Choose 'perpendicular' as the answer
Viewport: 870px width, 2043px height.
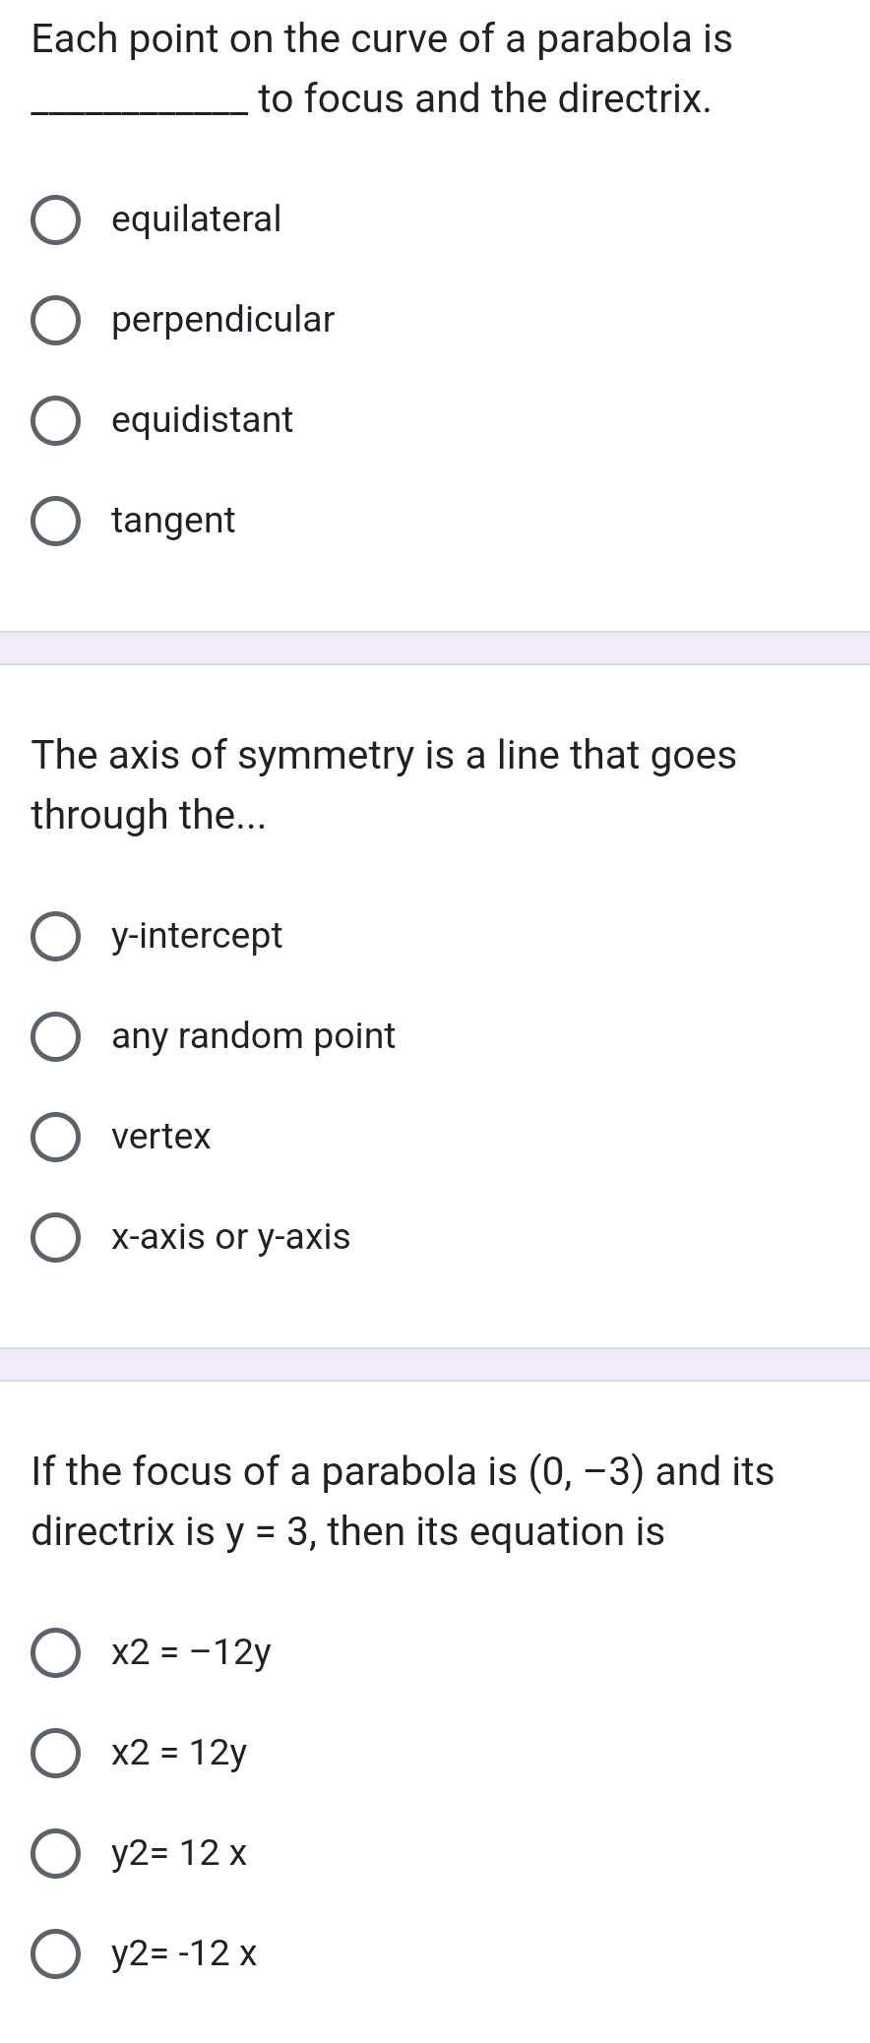pos(55,320)
